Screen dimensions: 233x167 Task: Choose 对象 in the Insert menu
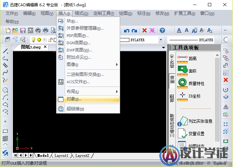coord(88,99)
